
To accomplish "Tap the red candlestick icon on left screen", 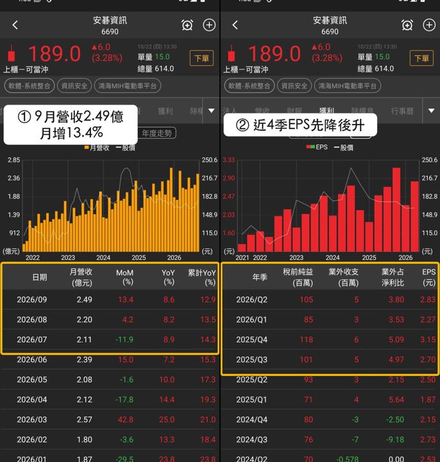I will pyautogui.click(x=12, y=53).
